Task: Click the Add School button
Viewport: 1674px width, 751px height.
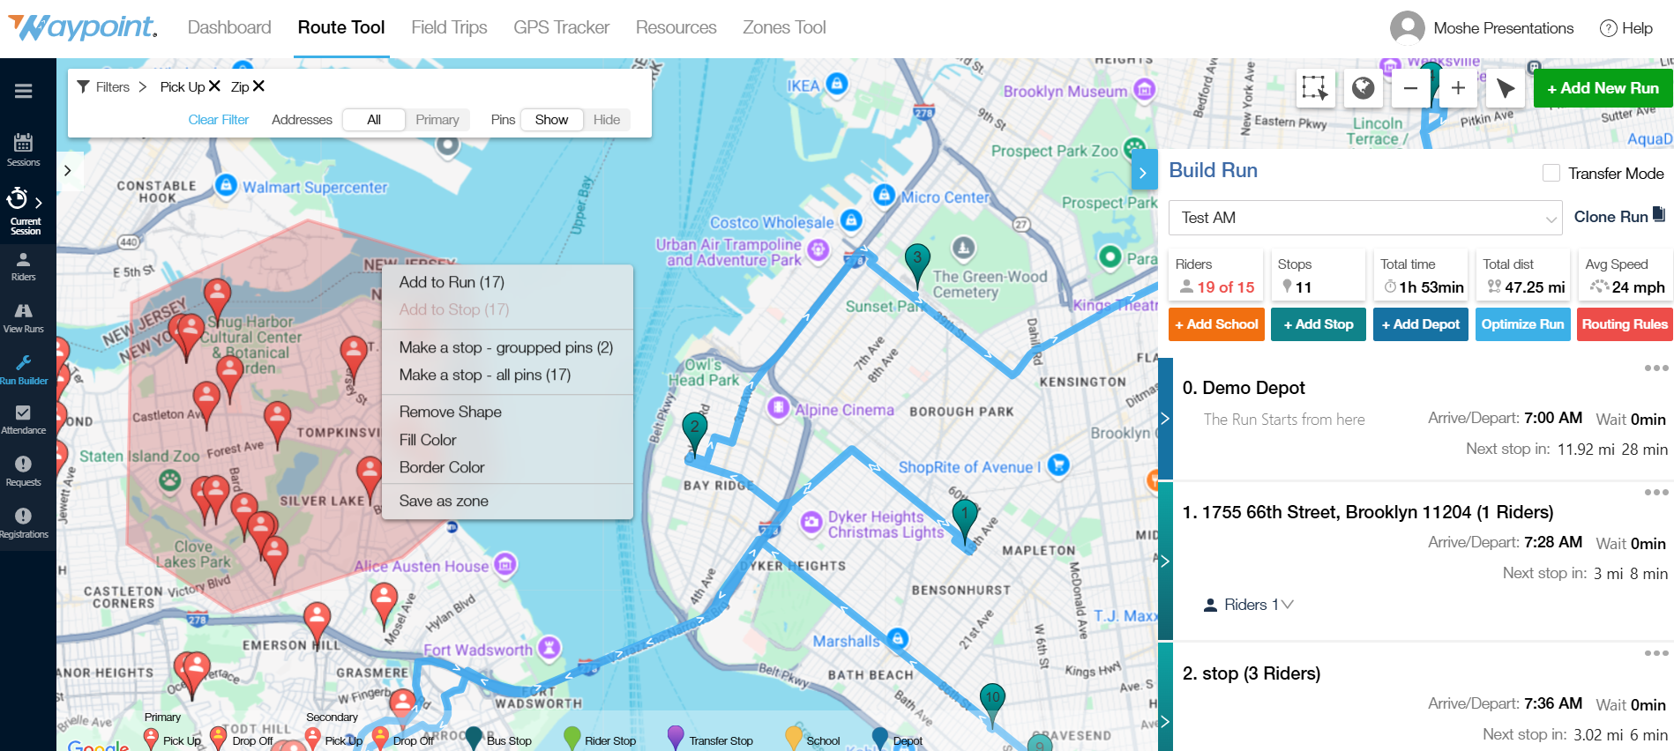Action: pyautogui.click(x=1216, y=324)
